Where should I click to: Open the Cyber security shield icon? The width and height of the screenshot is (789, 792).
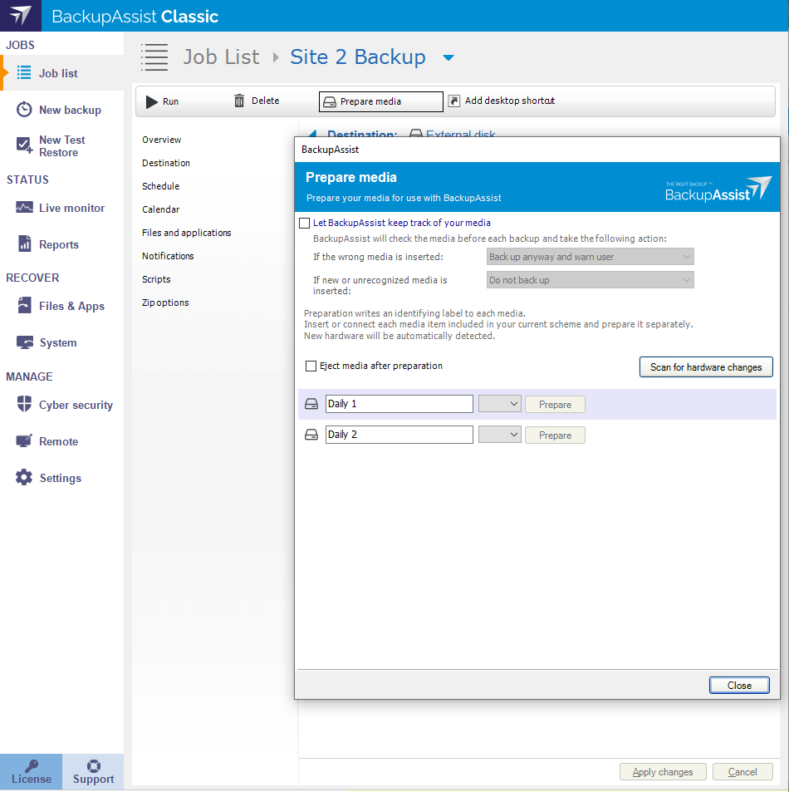tap(25, 405)
